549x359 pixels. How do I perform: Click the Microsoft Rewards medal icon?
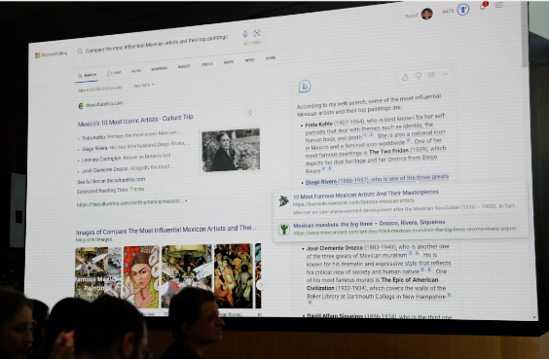point(463,10)
